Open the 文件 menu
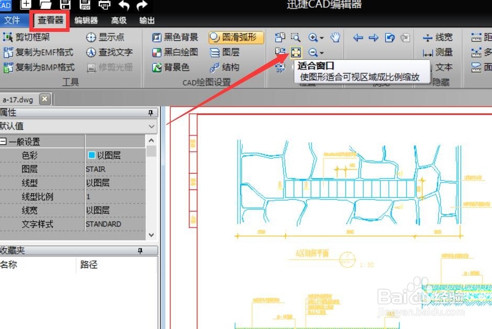Screen dimensions: 492x329 [14, 20]
